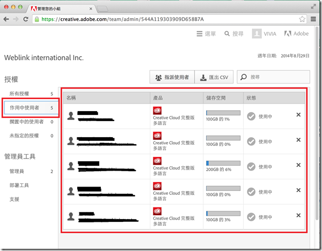Select 所有授權 in sidebar
Image resolution: width=322 pixels, height=251 pixels.
31,94
